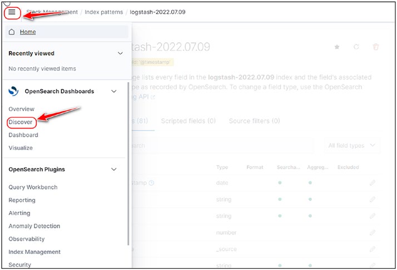The image size is (397, 270).
Task: Toggle the hamburger navigation menu
Action: (x=12, y=12)
